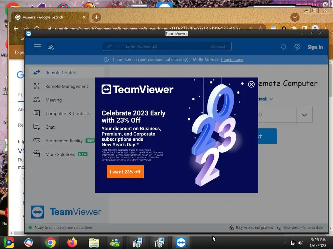Click the feedback chat icon in TeamViewer header
Viewport: 333px width, 249px height.
click(x=51, y=47)
